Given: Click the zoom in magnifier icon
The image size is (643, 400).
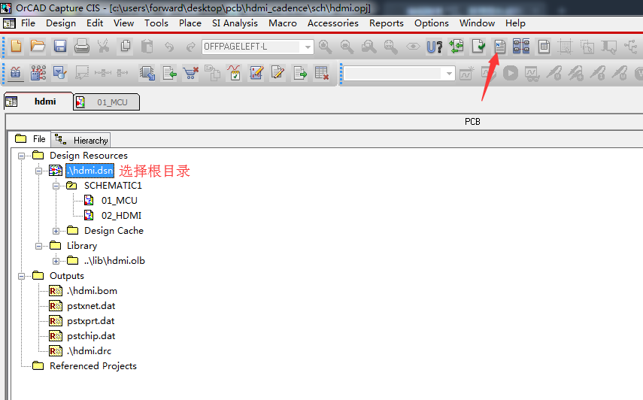Looking at the screenshot, I should 325,47.
